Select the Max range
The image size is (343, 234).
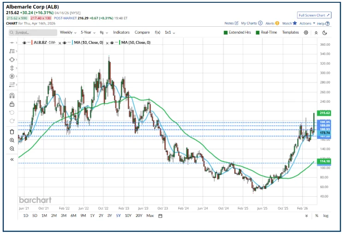tap(150, 216)
